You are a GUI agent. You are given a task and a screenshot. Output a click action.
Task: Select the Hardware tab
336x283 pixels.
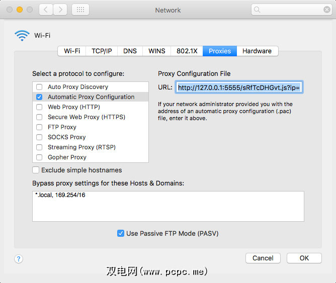(257, 51)
